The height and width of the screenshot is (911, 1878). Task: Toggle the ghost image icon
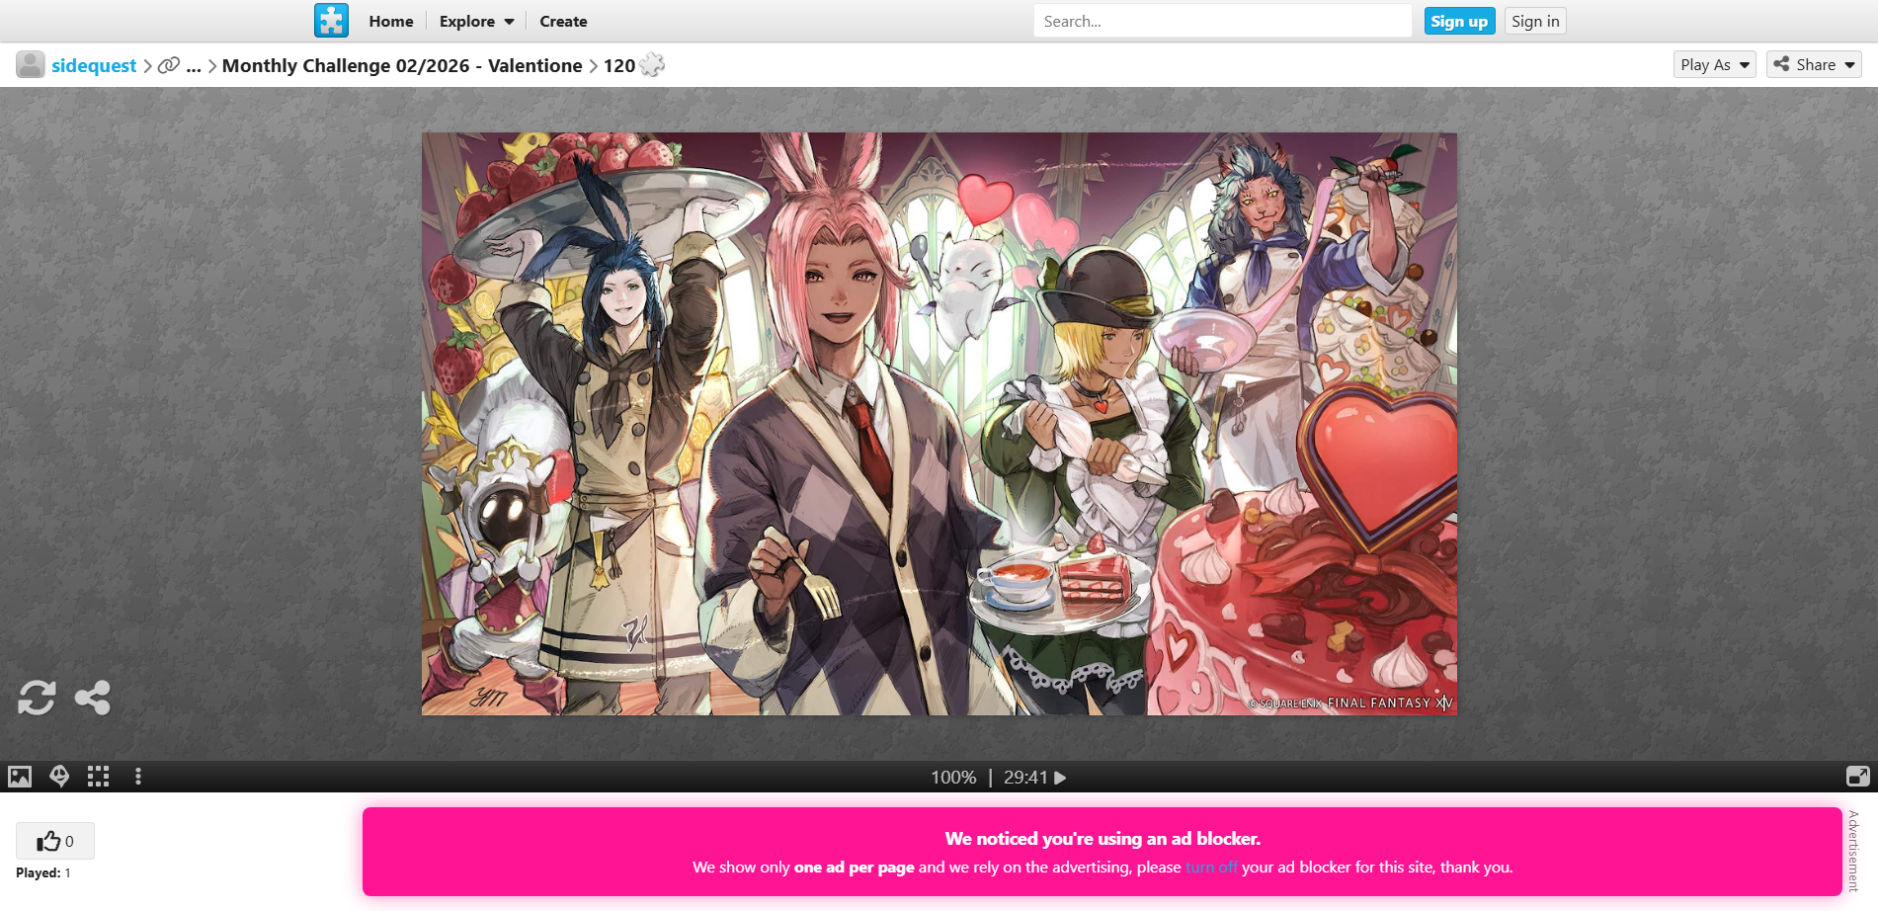59,777
